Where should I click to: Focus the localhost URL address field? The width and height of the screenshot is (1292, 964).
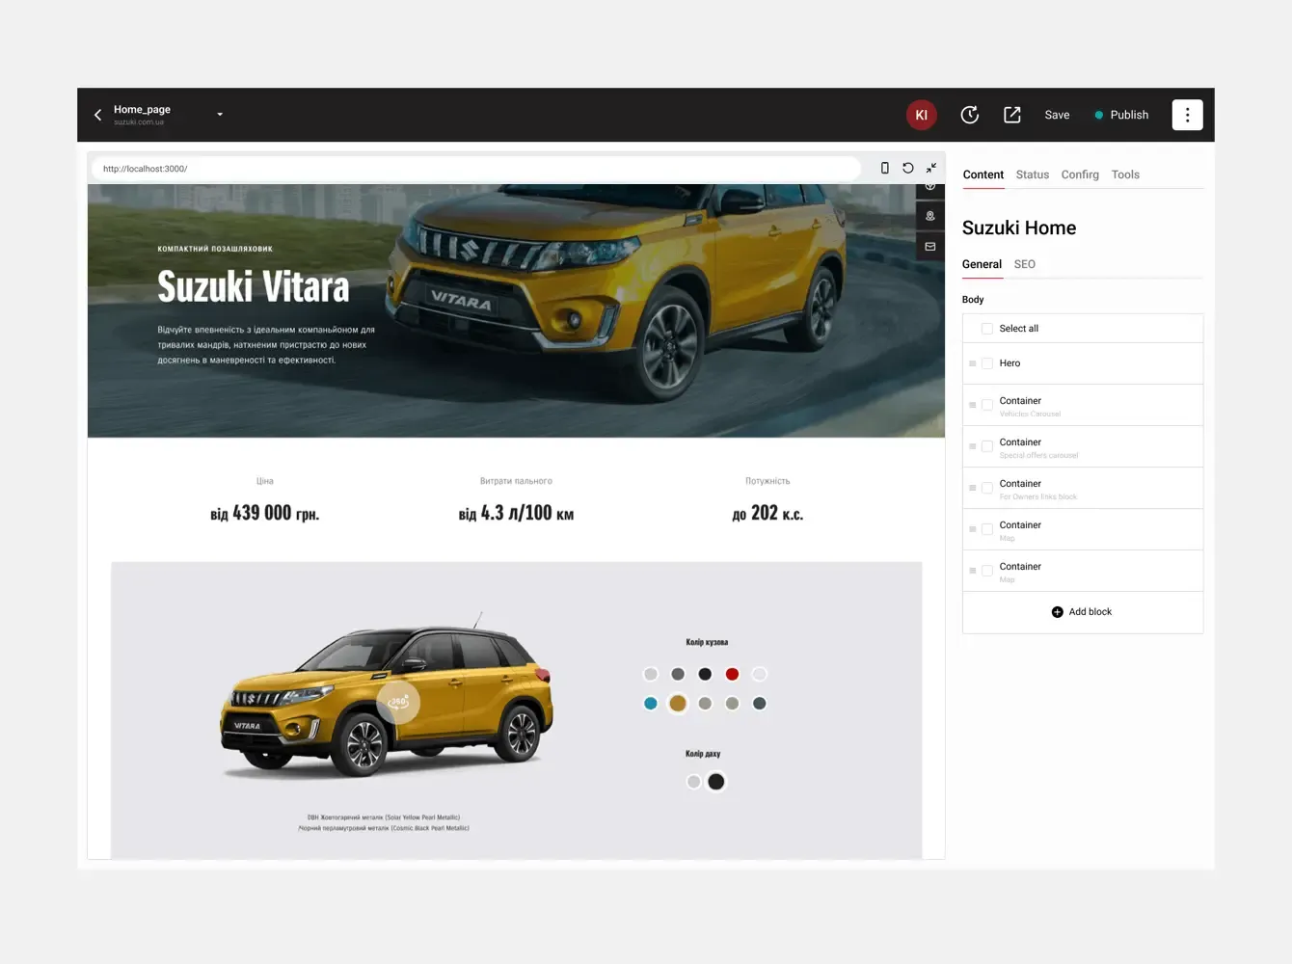(476, 169)
